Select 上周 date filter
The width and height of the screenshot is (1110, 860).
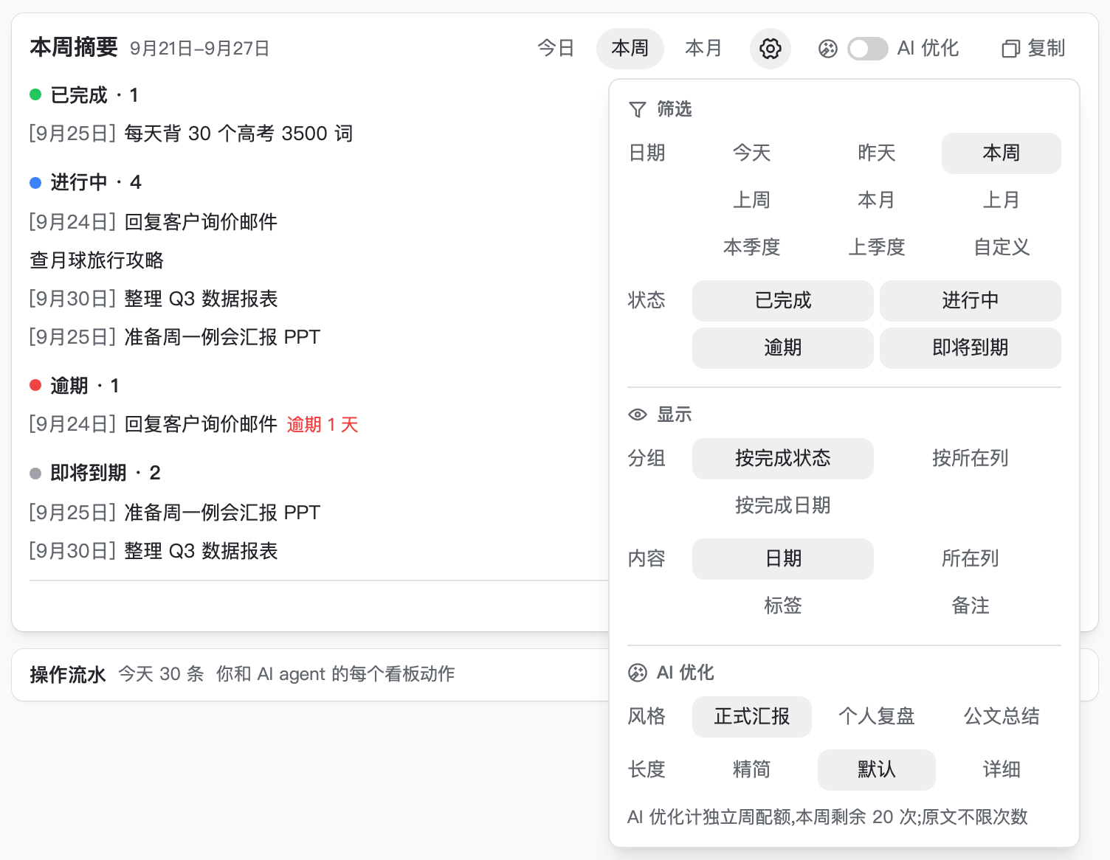(x=752, y=201)
